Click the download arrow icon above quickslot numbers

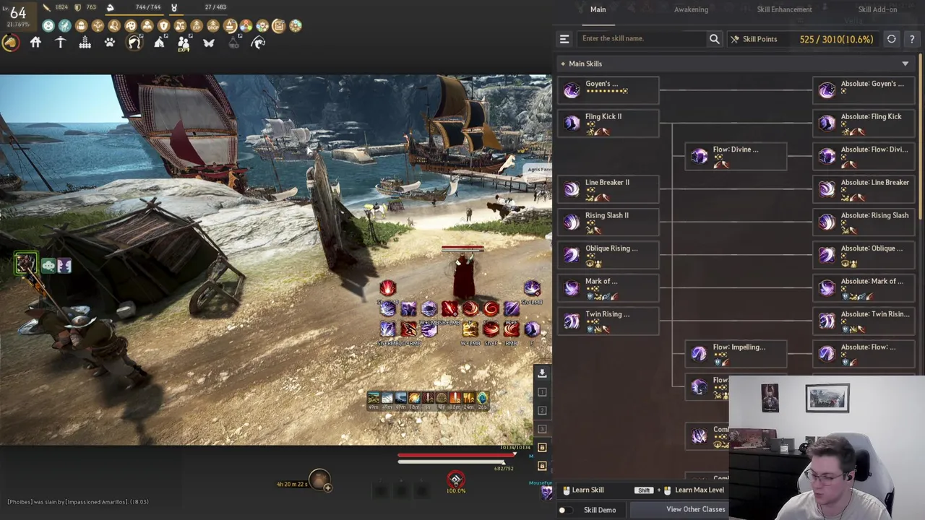tap(542, 373)
